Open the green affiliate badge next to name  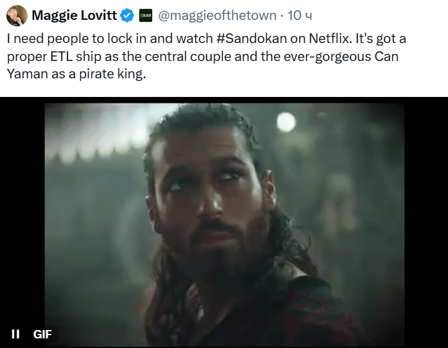click(146, 15)
